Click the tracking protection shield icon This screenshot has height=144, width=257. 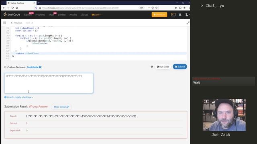[37, 8]
